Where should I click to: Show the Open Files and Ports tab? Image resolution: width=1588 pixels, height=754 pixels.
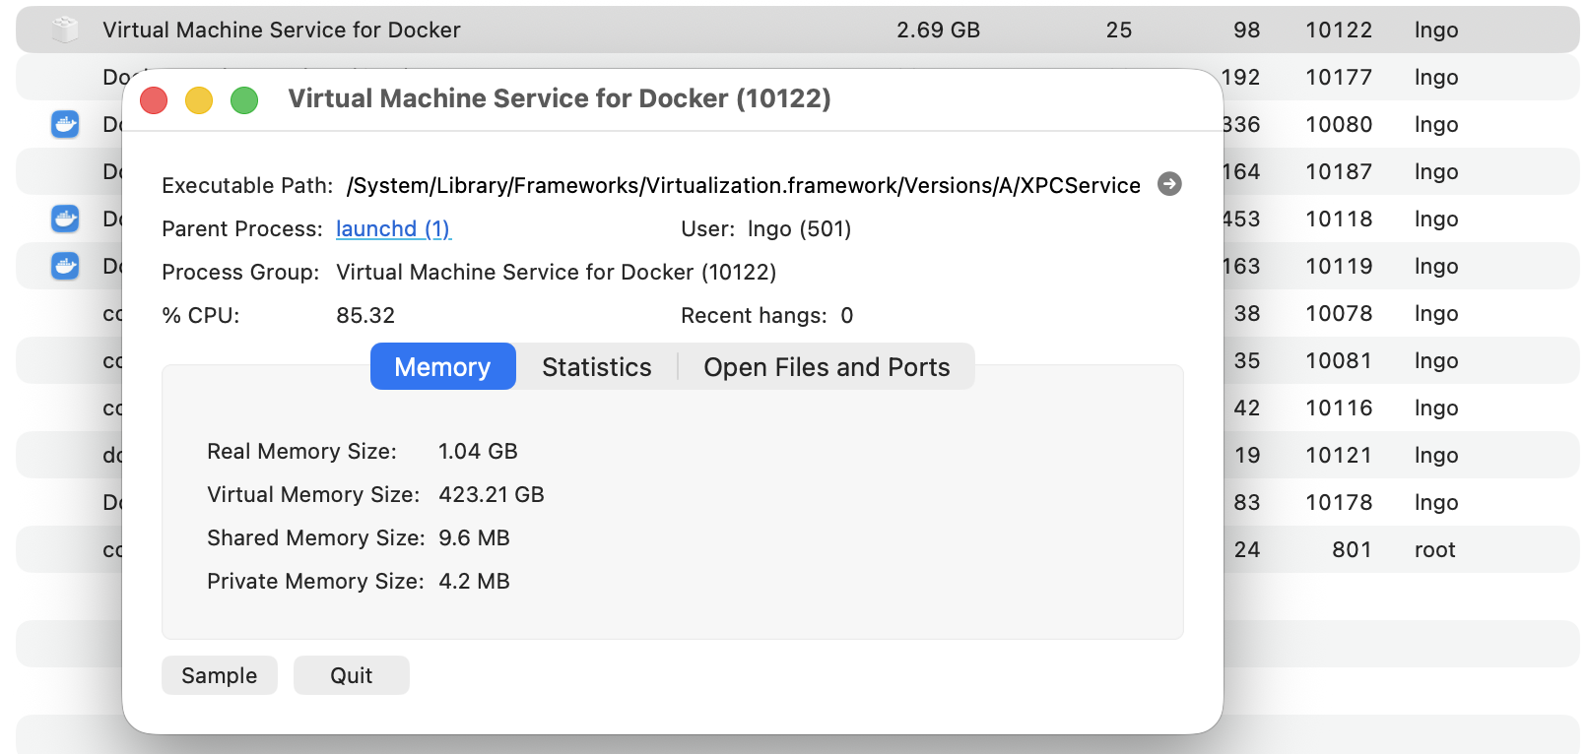pyautogui.click(x=826, y=367)
